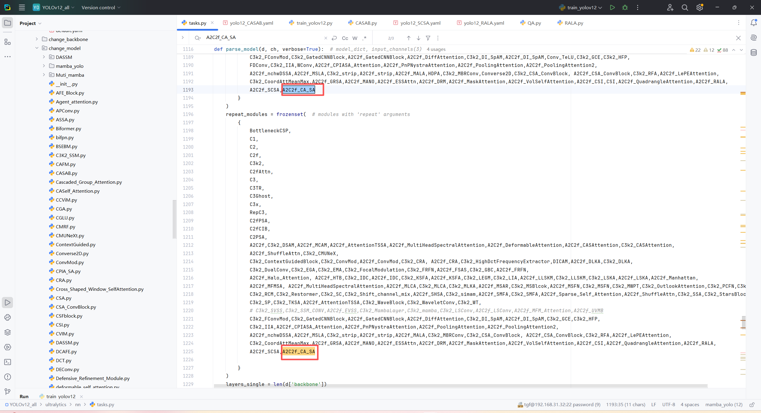Screen dimensions: 761x413
Task: Open the Terminal tool window icon
Action: 7,362
